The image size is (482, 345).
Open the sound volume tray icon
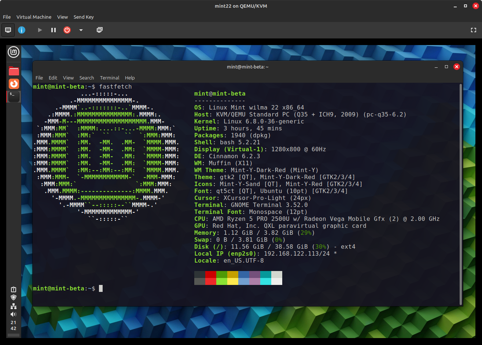coord(14,314)
